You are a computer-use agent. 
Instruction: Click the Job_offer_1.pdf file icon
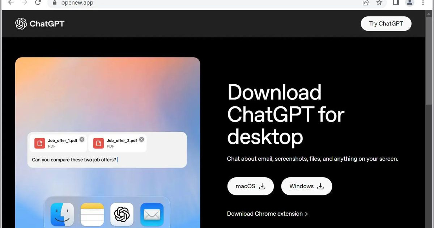[40, 143]
